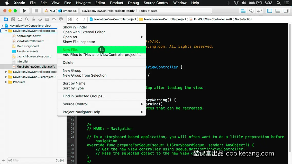Open the Debug navigator
This screenshot has height=164, width=292.
(x=47, y=19)
